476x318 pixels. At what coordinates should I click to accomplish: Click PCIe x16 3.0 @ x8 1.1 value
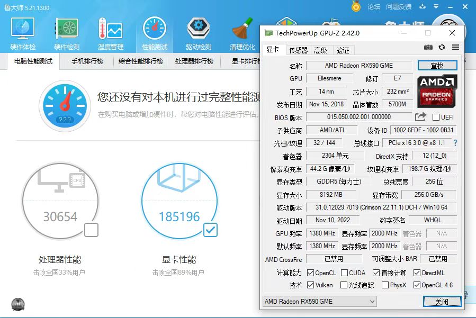tap(417, 143)
